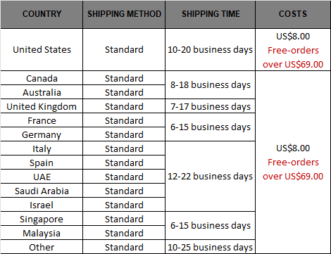Click the Germany row's Standard cell

[124, 134]
